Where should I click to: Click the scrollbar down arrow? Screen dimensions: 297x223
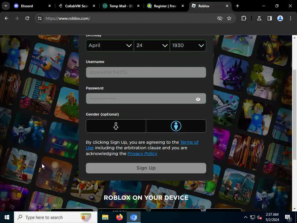coord(294,208)
